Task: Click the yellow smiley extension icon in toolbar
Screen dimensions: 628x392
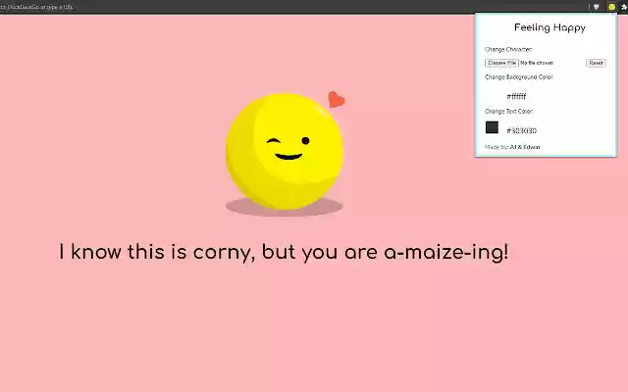Action: click(x=611, y=7)
